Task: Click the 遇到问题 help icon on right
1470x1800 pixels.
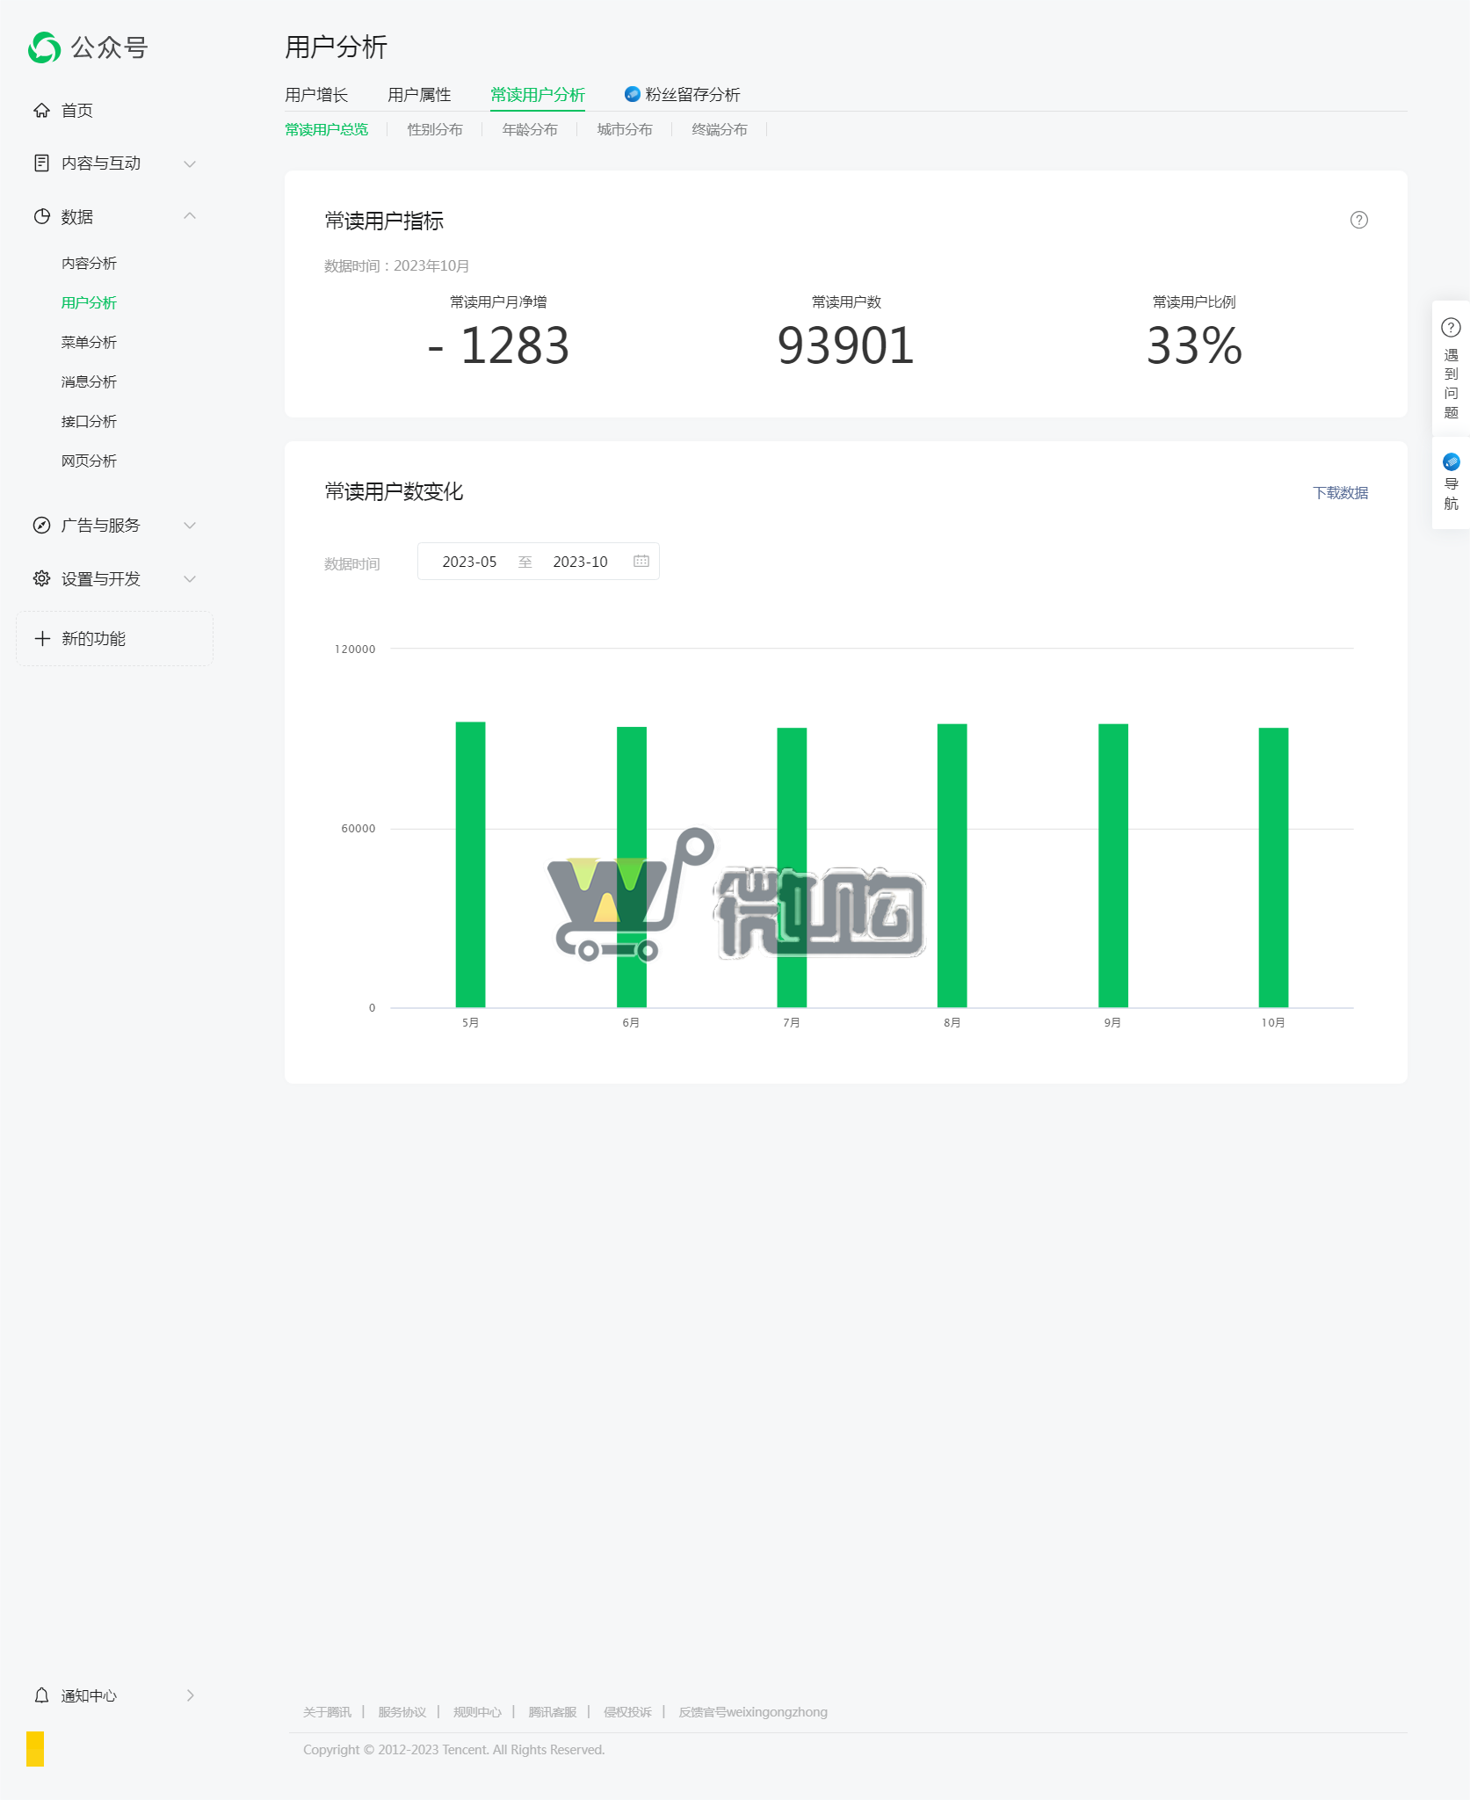Action: point(1451,328)
